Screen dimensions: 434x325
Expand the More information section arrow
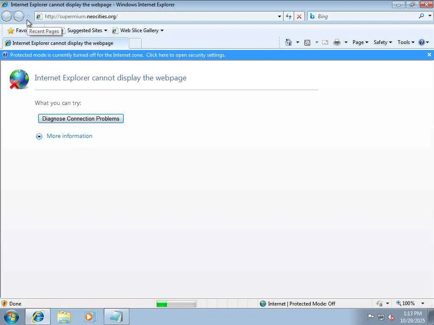click(39, 136)
